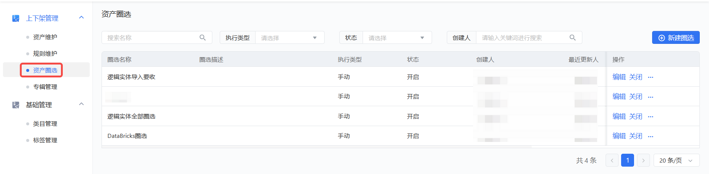Screen dimensions: 709x174
Task: Click the search icon in the 创建人 field
Action: [x=572, y=38]
